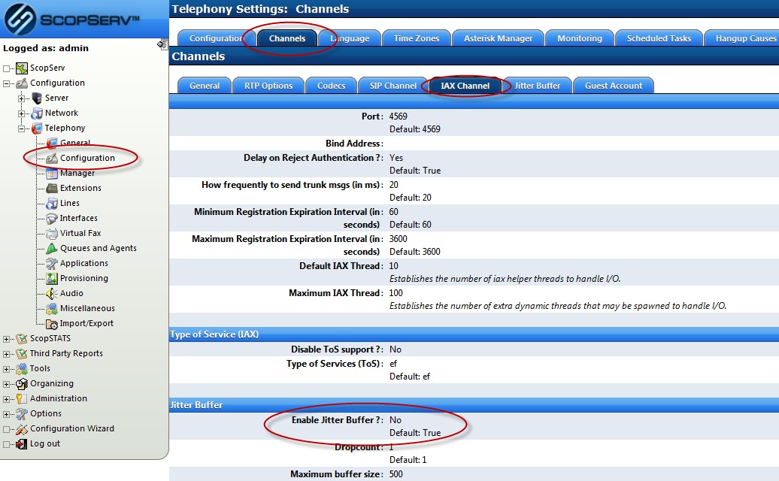Click the Virtual Fax icon
779x481 pixels.
[52, 233]
